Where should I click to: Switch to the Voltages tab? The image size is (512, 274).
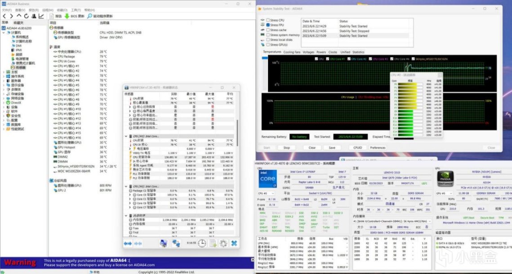pos(308,52)
